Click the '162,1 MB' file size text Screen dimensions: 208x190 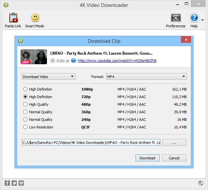[179, 89]
